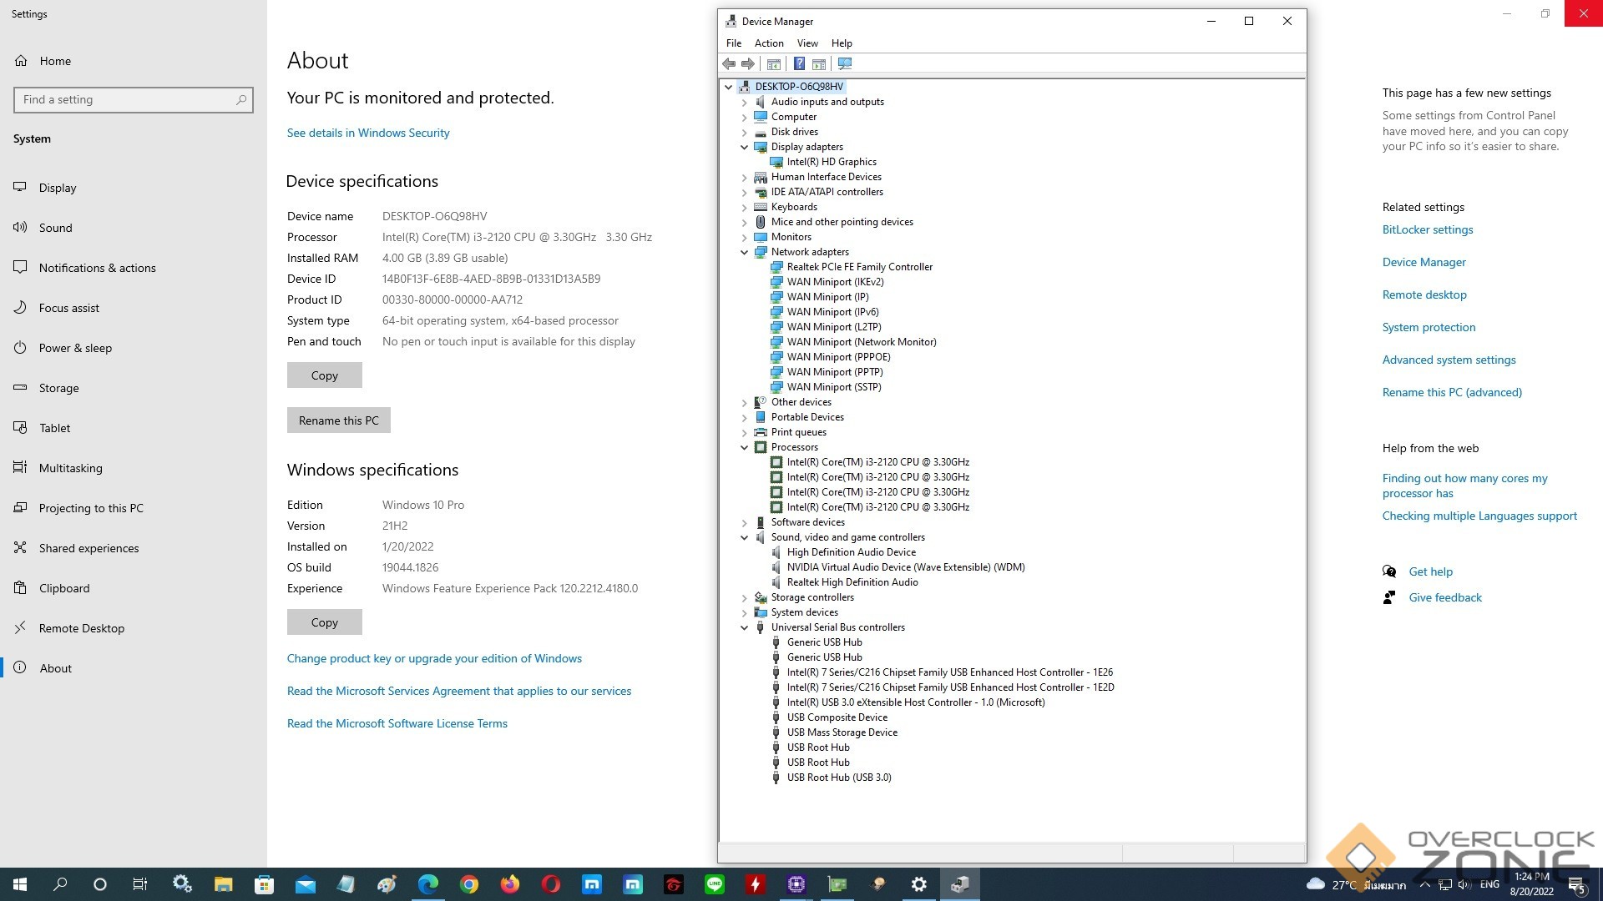Click the Back arrow in Device Manager toolbar
Screen dimensions: 1603x901
pos(729,64)
